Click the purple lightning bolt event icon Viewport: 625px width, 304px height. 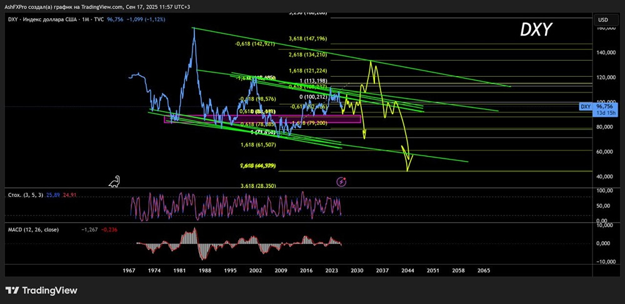342,182
